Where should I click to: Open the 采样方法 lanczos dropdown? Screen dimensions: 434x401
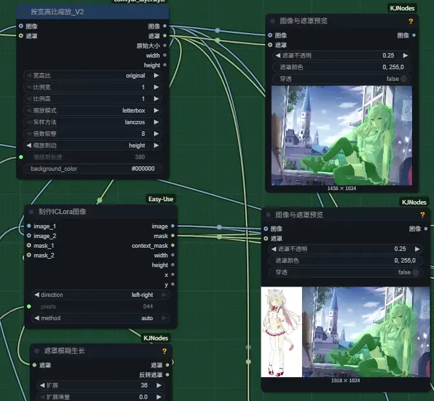(92, 122)
